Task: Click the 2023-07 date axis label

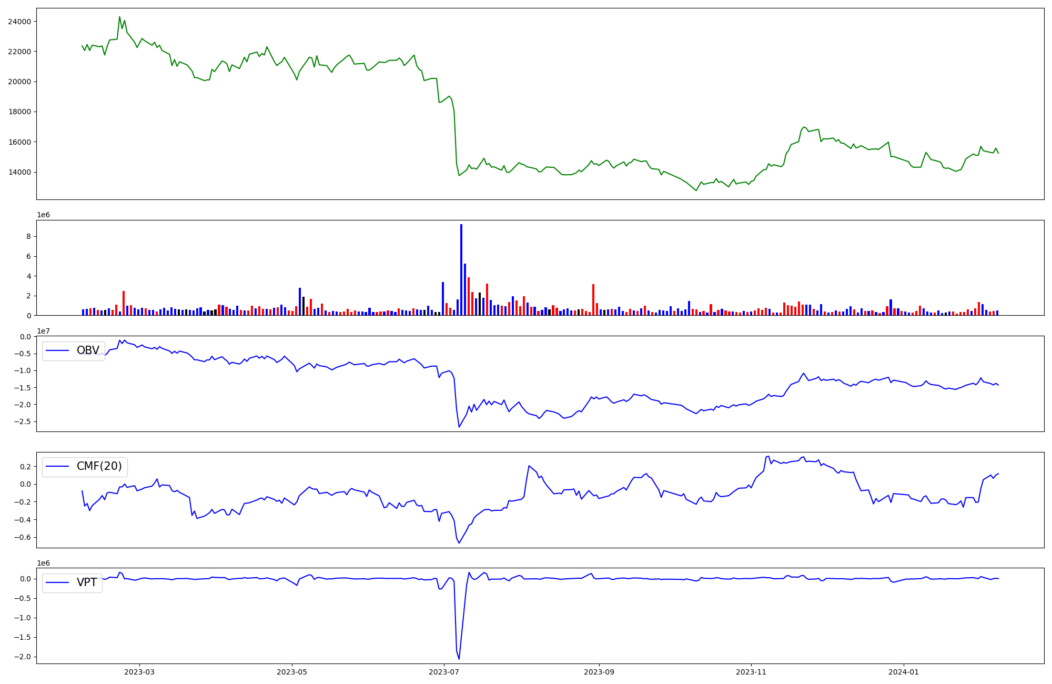Action: (444, 672)
